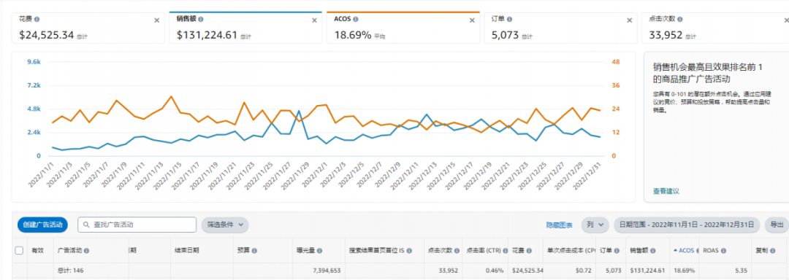Click the info icon beside 销售额 metric
The width and height of the screenshot is (789, 280).
tap(201, 19)
